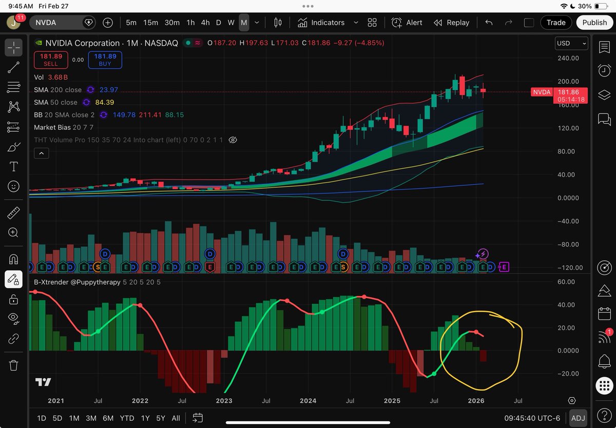Select the Text annotation tool
This screenshot has height=428, width=616.
(14, 166)
